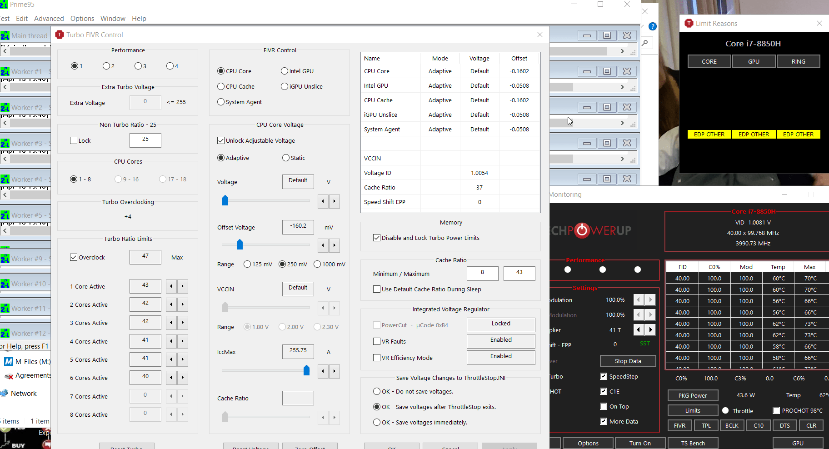Viewport: 829px width, 449px height.
Task: Toggle Disable and Lock Turbo Power Limits
Action: pyautogui.click(x=377, y=238)
